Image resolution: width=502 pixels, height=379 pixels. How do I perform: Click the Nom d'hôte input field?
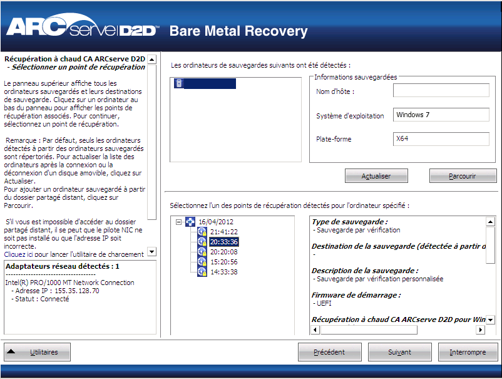pyautogui.click(x=441, y=90)
